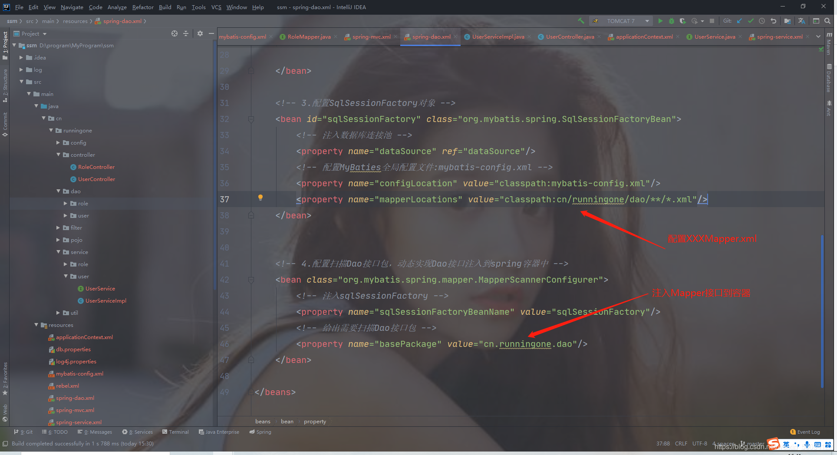This screenshot has width=837, height=455.
Task: Open the Database tool window on the right
Action: [x=829, y=78]
